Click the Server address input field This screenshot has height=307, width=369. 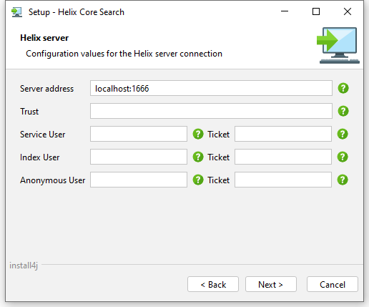[211, 88]
